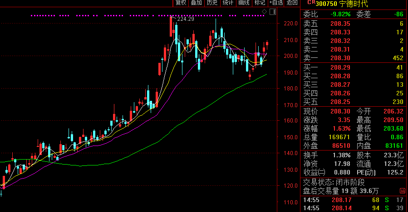The height and width of the screenshot is (212, 408).
Task: Select the 卖一 ask row at 208.30
Action: [354, 58]
